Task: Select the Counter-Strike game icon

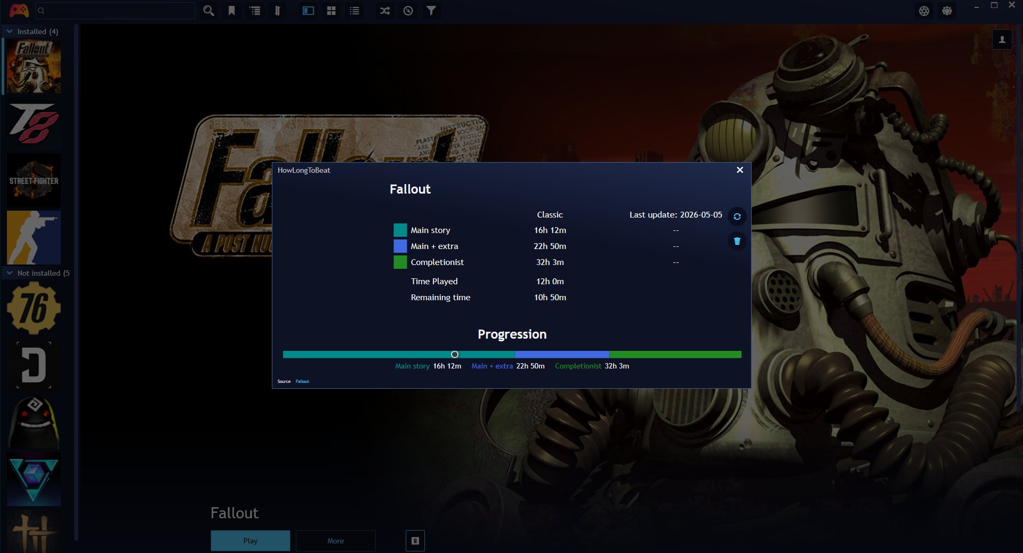Action: coord(34,237)
